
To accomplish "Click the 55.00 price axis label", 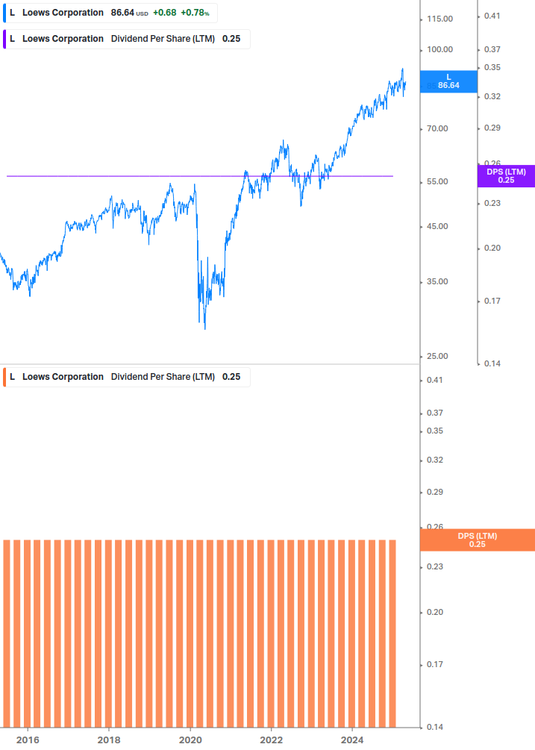I will pyautogui.click(x=437, y=182).
